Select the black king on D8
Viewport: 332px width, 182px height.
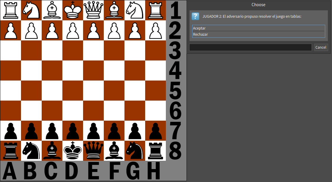[73, 150]
